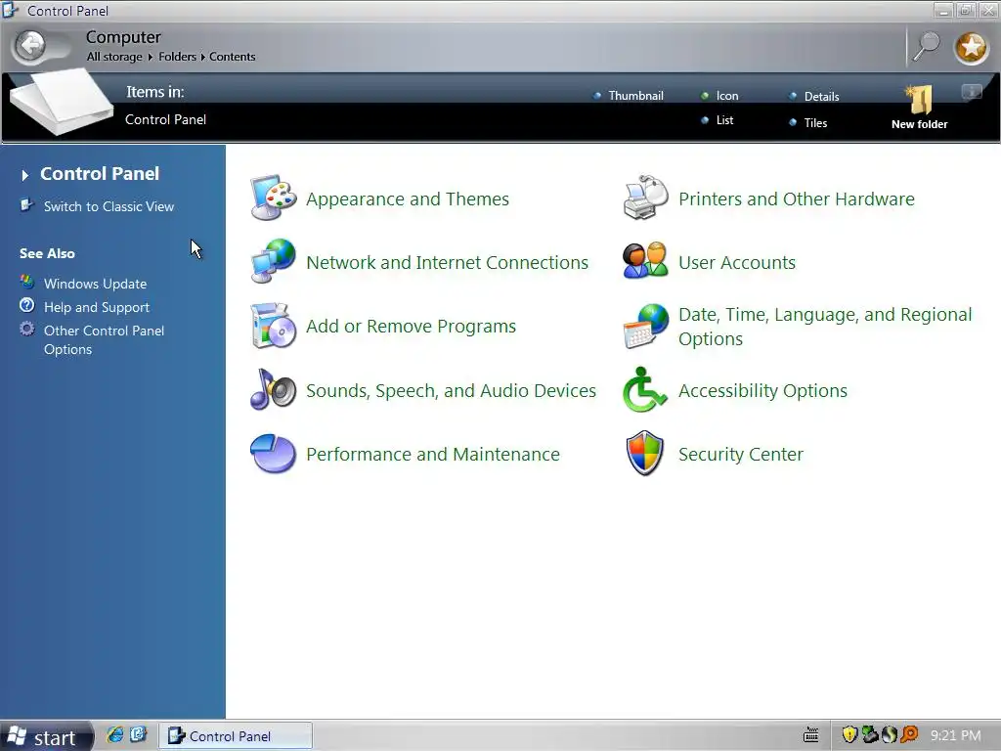Click the All storage breadcrumb
Viewport: 1001px width, 751px height.
pos(114,57)
